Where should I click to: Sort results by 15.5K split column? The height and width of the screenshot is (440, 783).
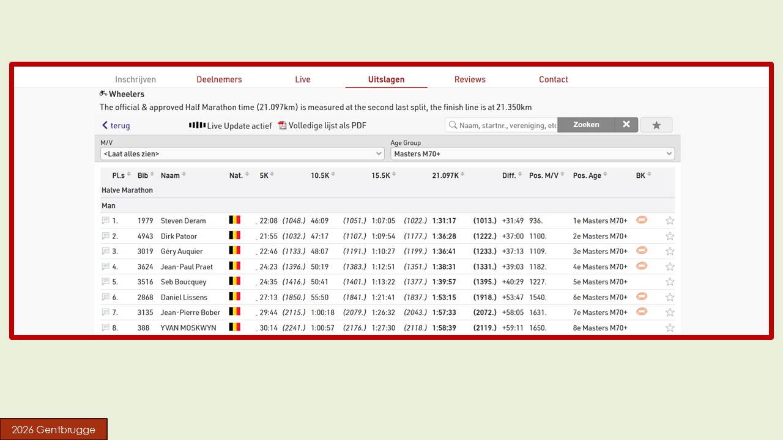[384, 175]
